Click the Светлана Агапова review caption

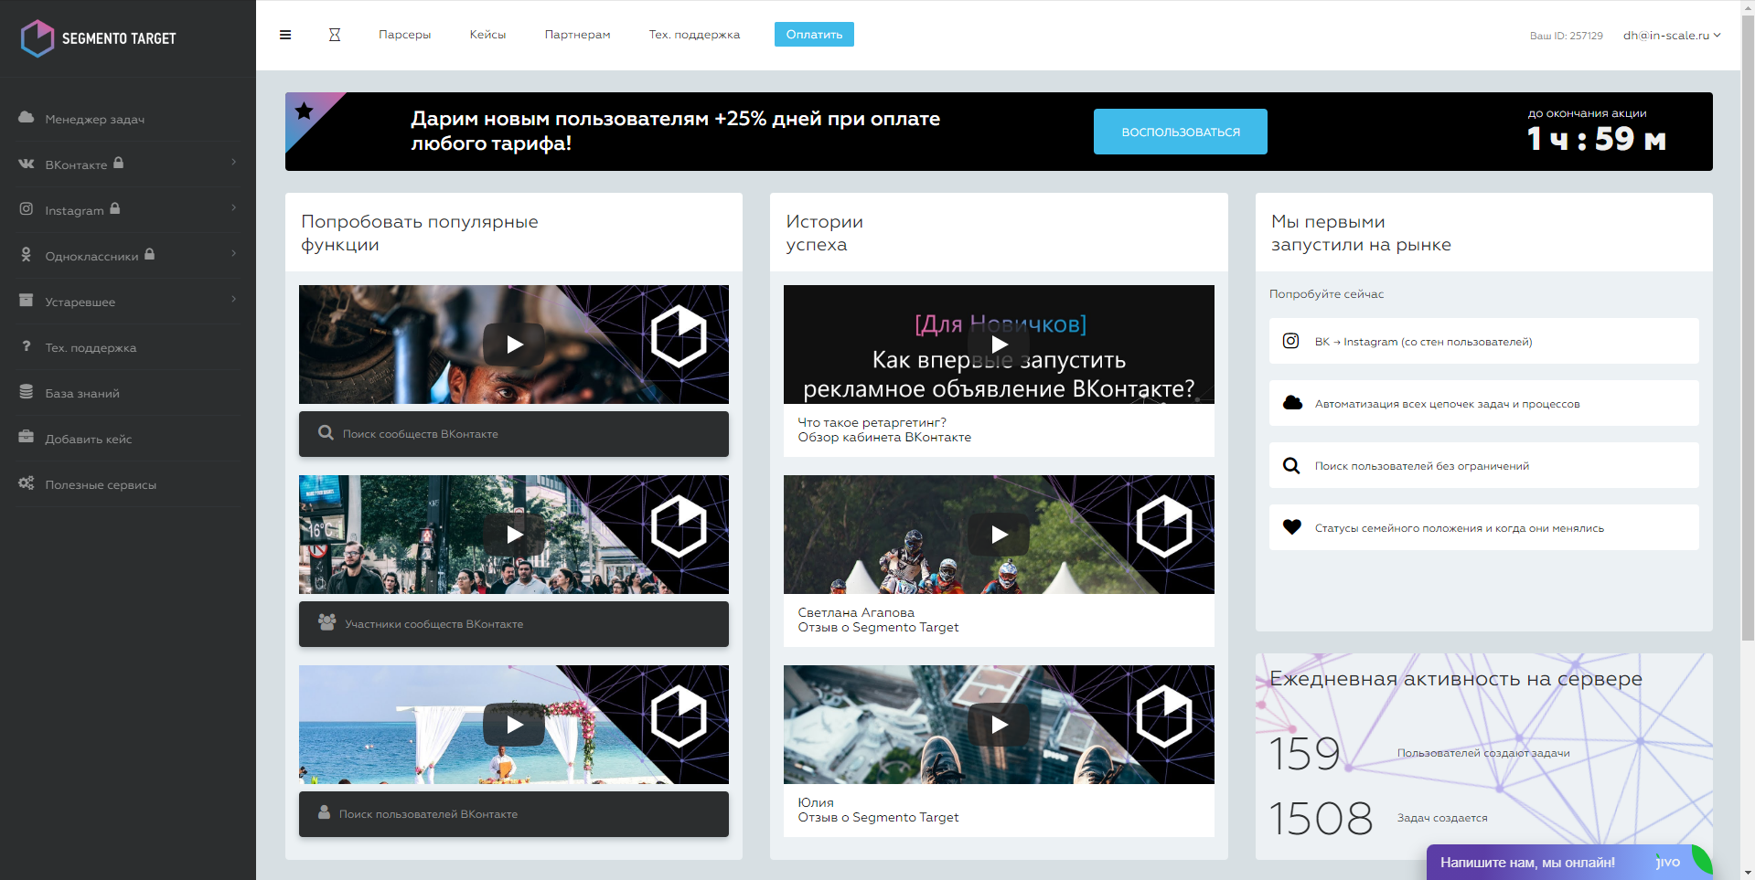click(878, 620)
